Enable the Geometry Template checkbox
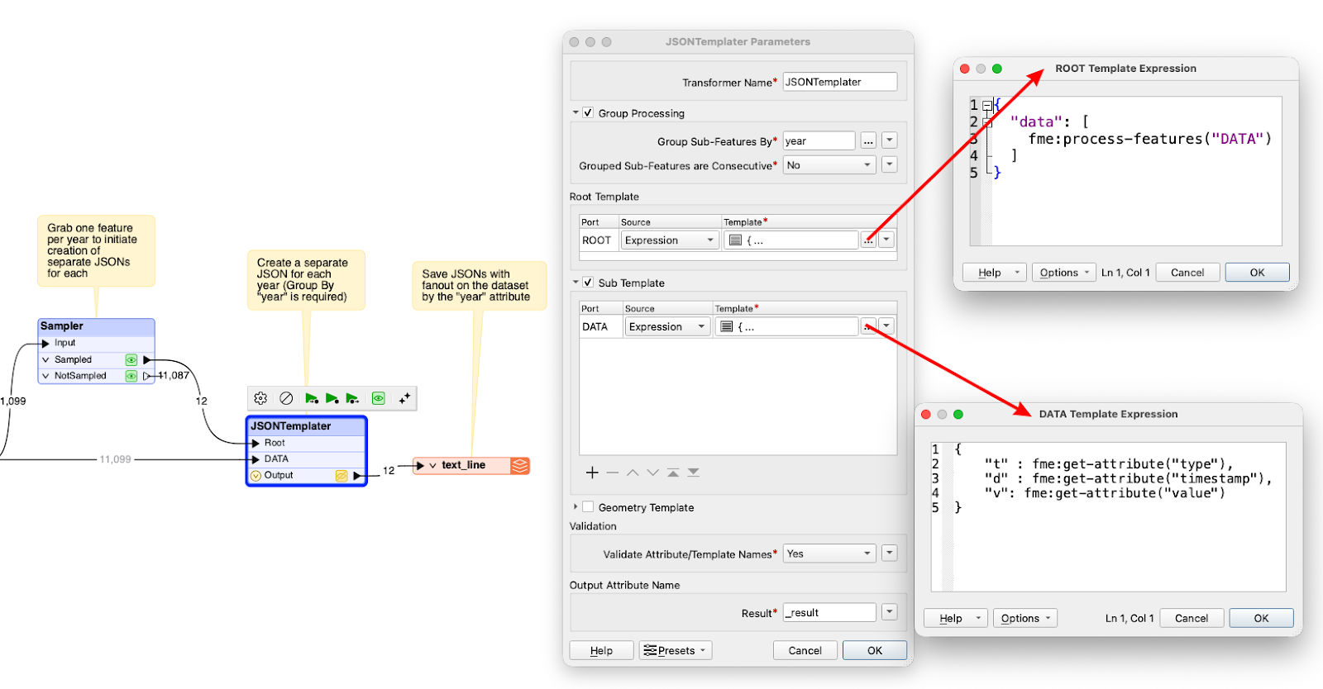1323x689 pixels. pos(588,507)
